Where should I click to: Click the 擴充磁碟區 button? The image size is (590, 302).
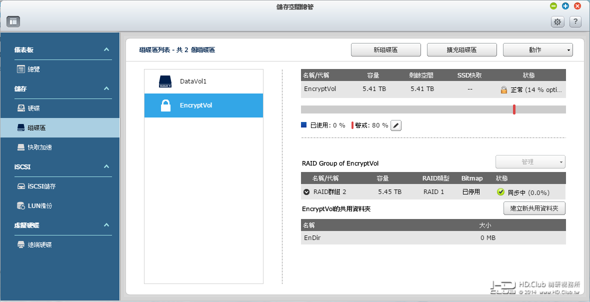461,49
